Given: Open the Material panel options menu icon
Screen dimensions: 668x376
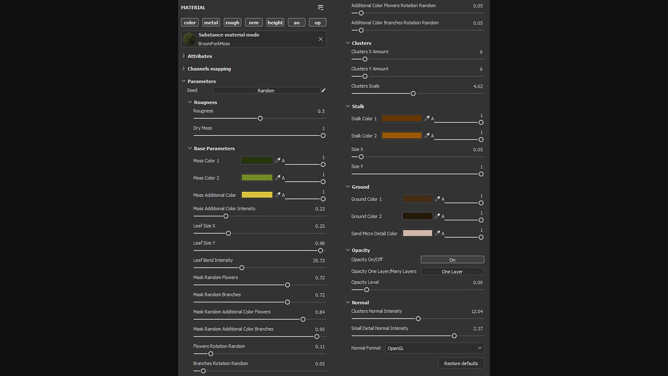Looking at the screenshot, I should 321,8.
